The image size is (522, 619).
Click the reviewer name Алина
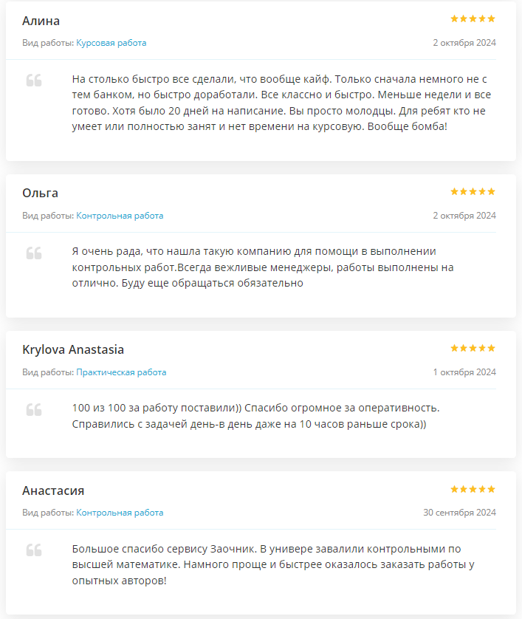[41, 21]
